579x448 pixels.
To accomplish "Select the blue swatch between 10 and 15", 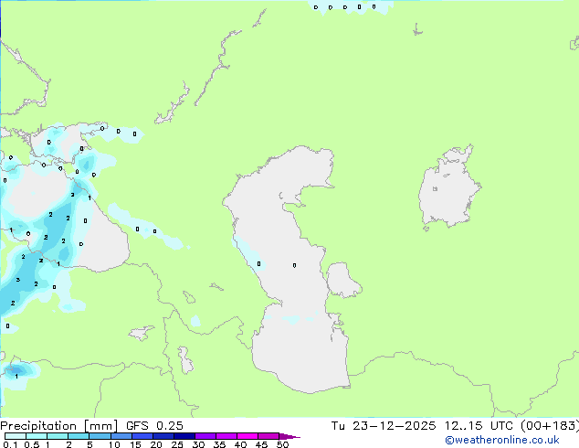I will [x=121, y=436].
